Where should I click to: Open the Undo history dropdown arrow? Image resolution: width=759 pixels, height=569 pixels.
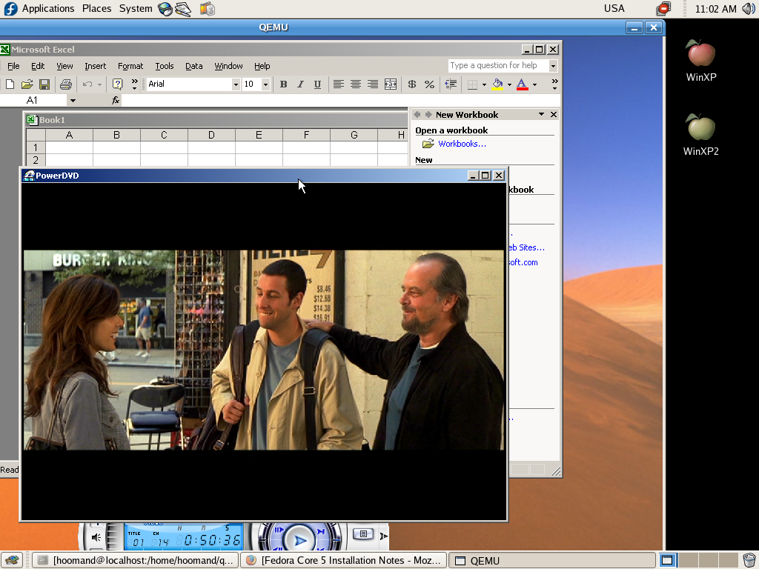tap(100, 84)
